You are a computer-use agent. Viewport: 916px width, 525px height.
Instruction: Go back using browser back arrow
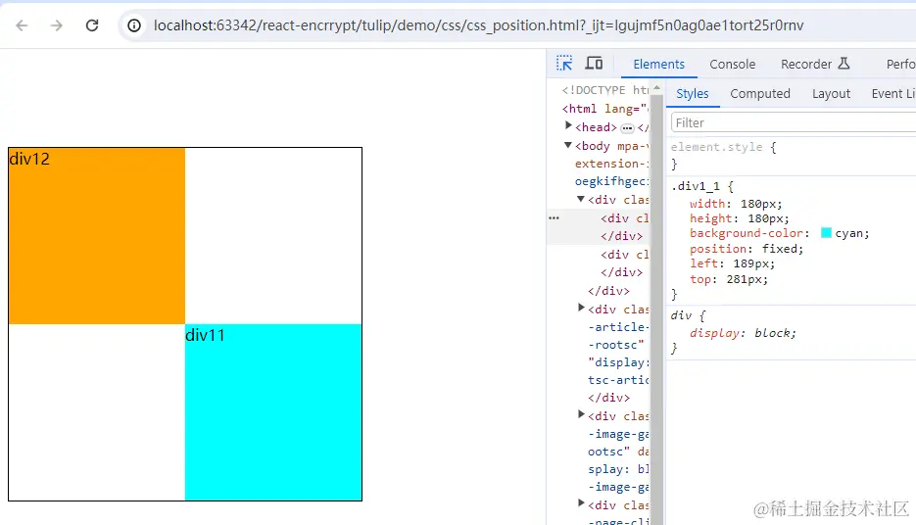pos(22,25)
